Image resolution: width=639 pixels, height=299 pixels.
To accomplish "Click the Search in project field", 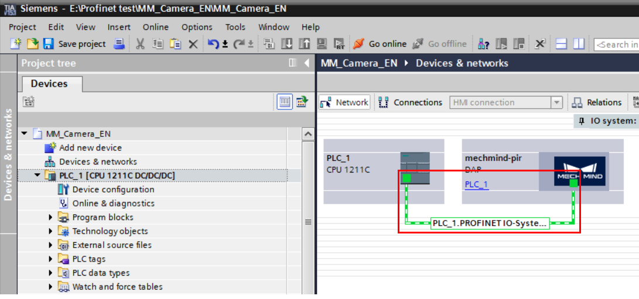I will coord(616,44).
